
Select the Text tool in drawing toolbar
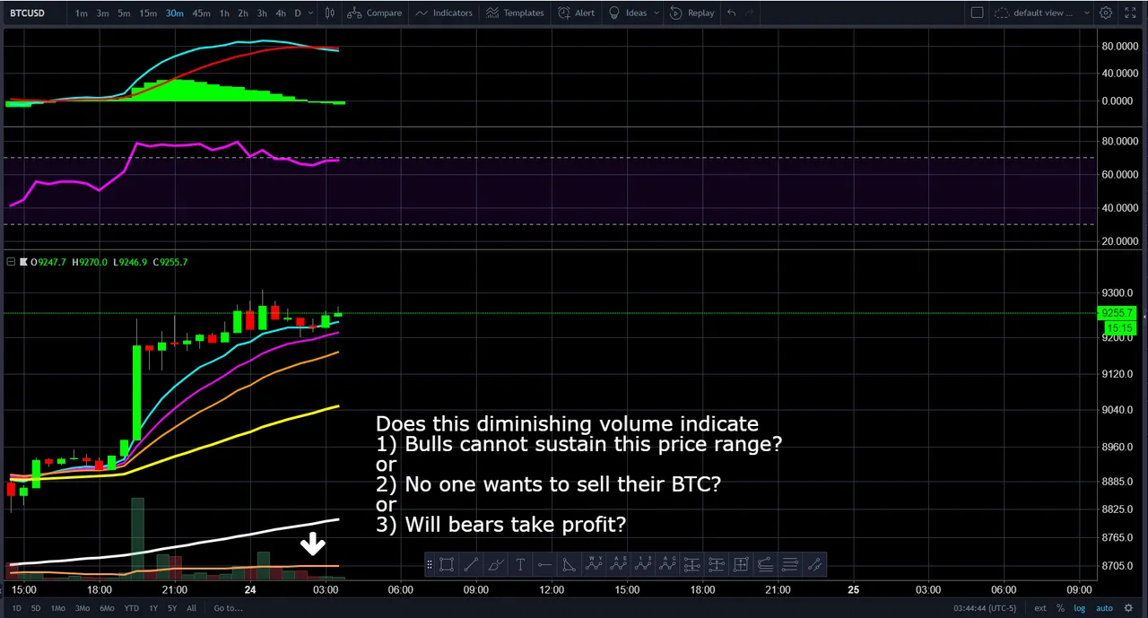point(520,565)
